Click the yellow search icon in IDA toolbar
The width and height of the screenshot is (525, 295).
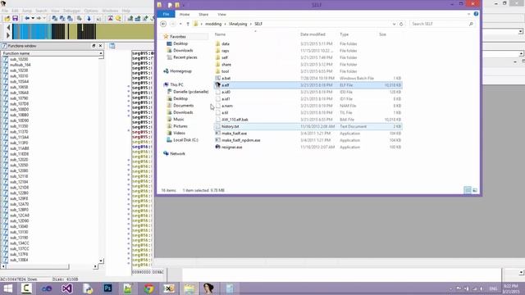click(118, 18)
